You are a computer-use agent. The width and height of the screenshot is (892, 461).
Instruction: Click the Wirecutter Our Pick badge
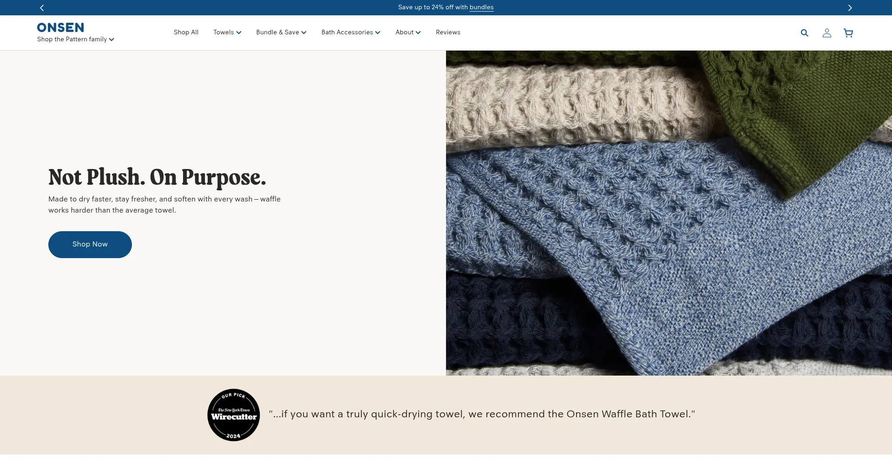(233, 415)
